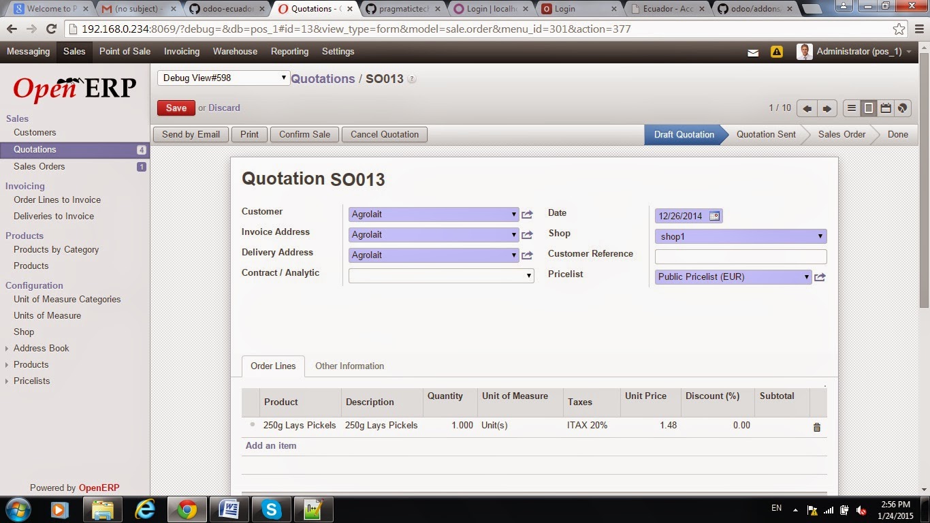Screen dimensions: 930x523
Task: Click the Print button
Action: point(249,135)
